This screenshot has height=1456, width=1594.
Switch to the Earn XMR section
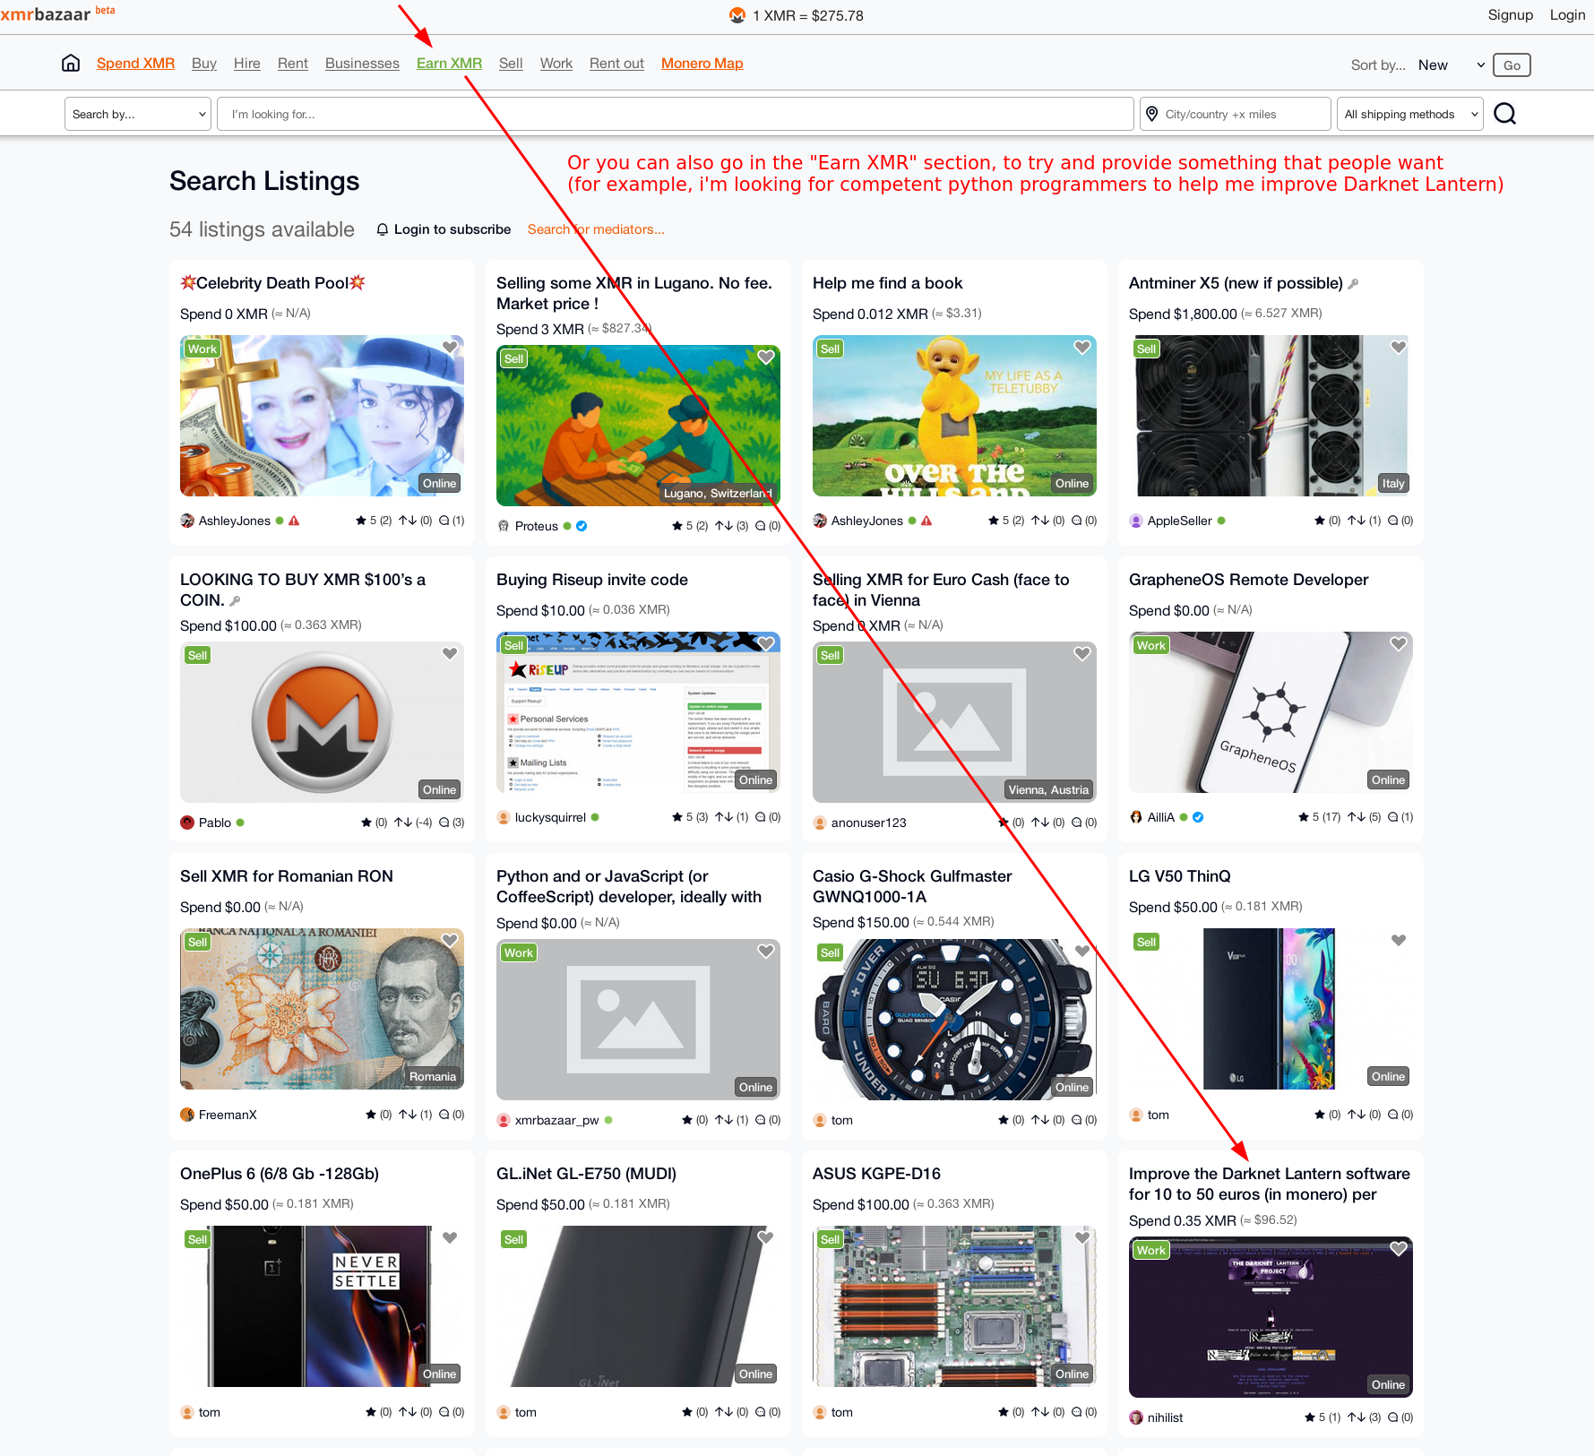pyautogui.click(x=449, y=63)
